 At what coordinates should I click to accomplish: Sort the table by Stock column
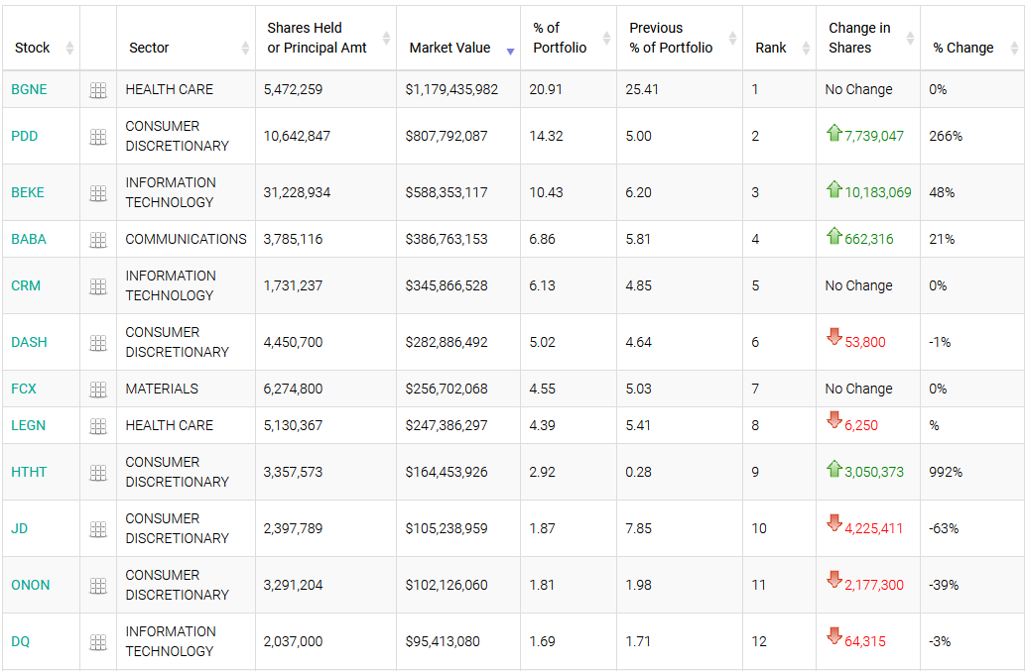click(x=33, y=48)
